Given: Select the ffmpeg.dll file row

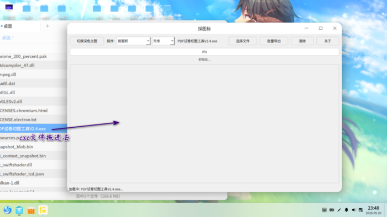Looking at the screenshot, I should point(33,74).
